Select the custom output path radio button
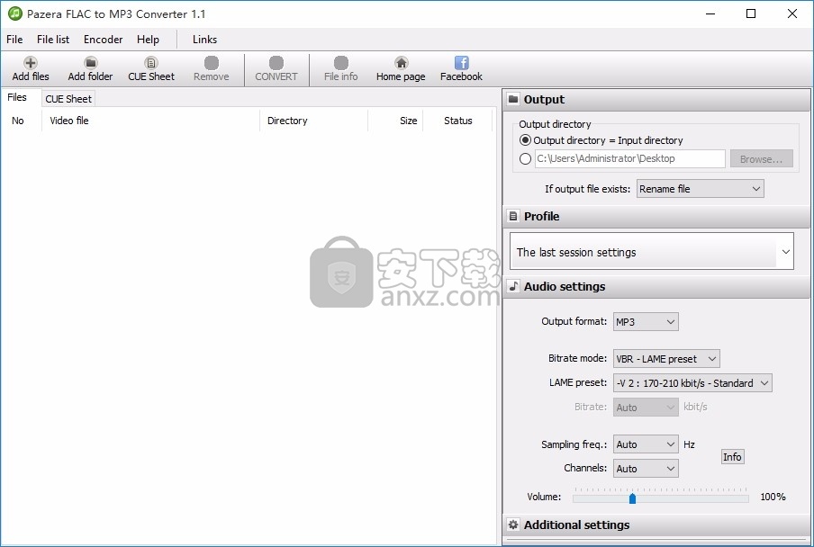The width and height of the screenshot is (814, 547). tap(525, 158)
